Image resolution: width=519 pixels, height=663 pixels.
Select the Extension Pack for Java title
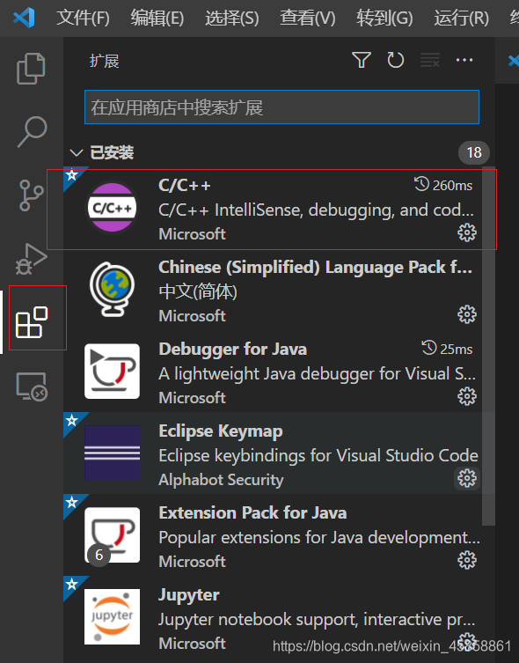[x=252, y=513]
